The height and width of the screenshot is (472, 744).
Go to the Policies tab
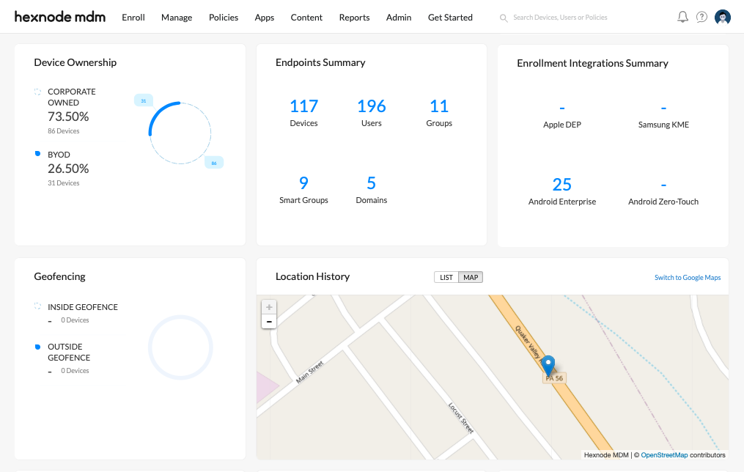(x=224, y=18)
